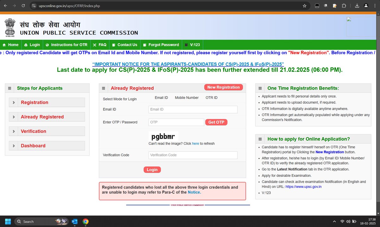Screen dimensions: 380x227
Task: Open the https://www.upsc.gov.in link
Action: 304,187
